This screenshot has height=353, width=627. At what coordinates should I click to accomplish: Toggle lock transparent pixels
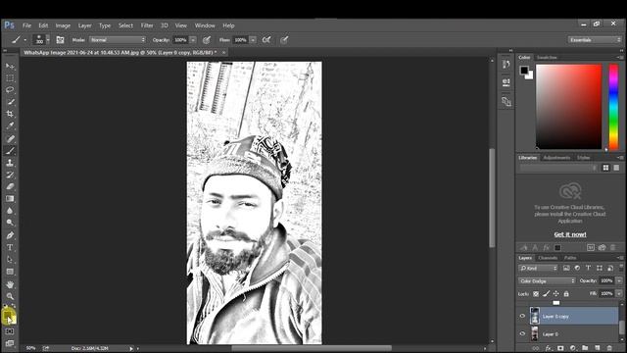(x=536, y=294)
